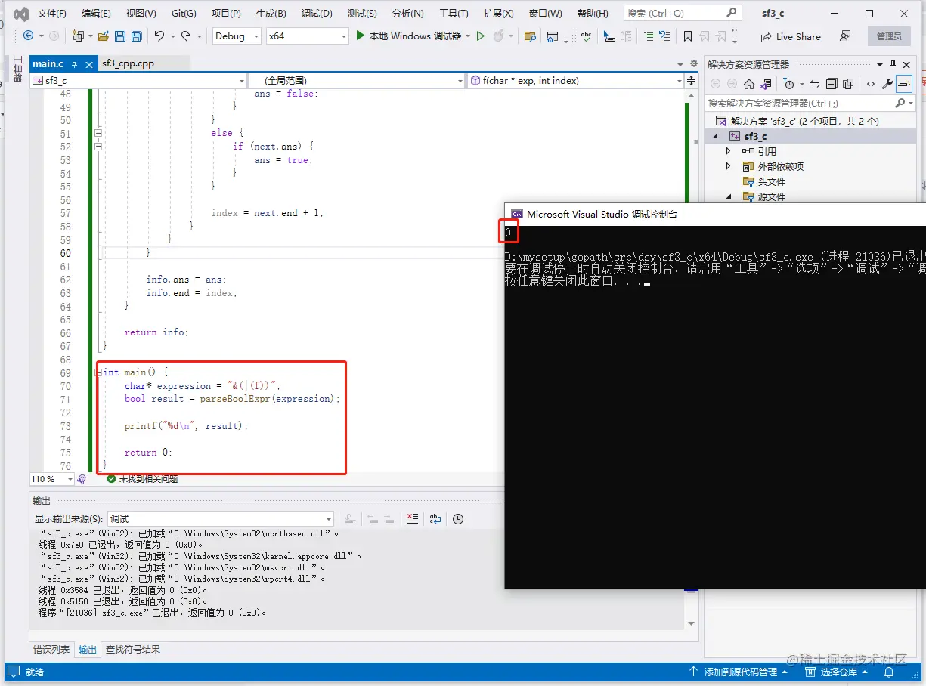The image size is (926, 686).
Task: Click the Undo arrow in toolbar
Action: [159, 36]
